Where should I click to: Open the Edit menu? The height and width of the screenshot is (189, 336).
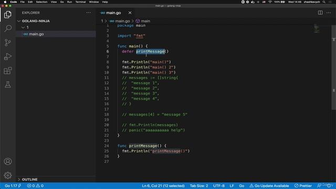point(30,2)
